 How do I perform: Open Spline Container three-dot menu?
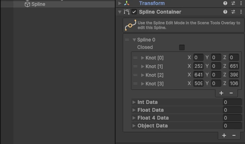241,12
